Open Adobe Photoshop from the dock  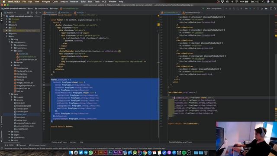pyautogui.click(x=110, y=153)
